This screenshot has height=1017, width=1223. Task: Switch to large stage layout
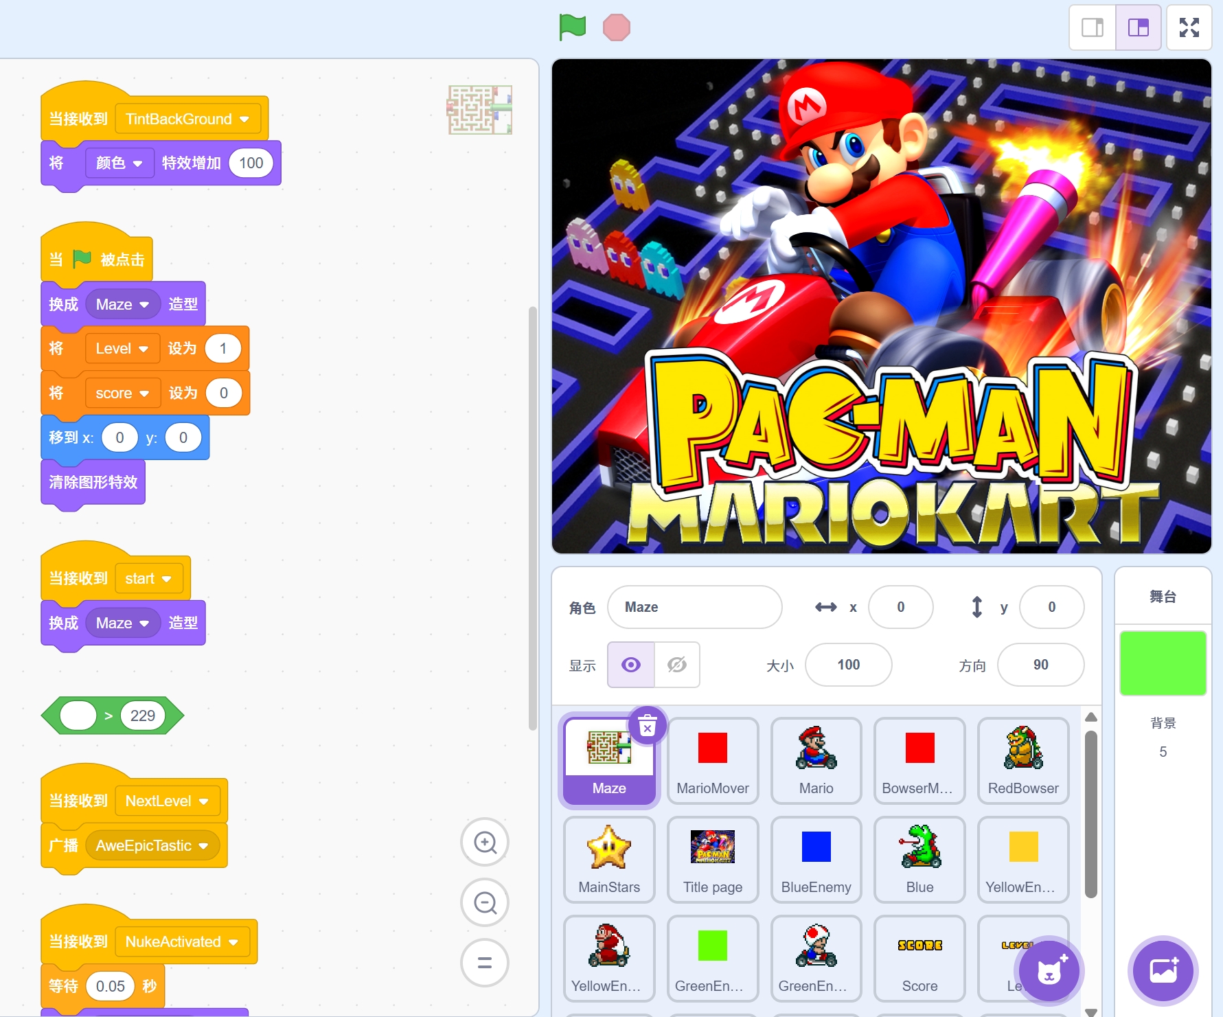pyautogui.click(x=1138, y=27)
